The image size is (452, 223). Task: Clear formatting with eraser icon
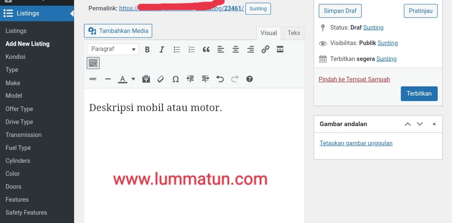pyautogui.click(x=161, y=79)
